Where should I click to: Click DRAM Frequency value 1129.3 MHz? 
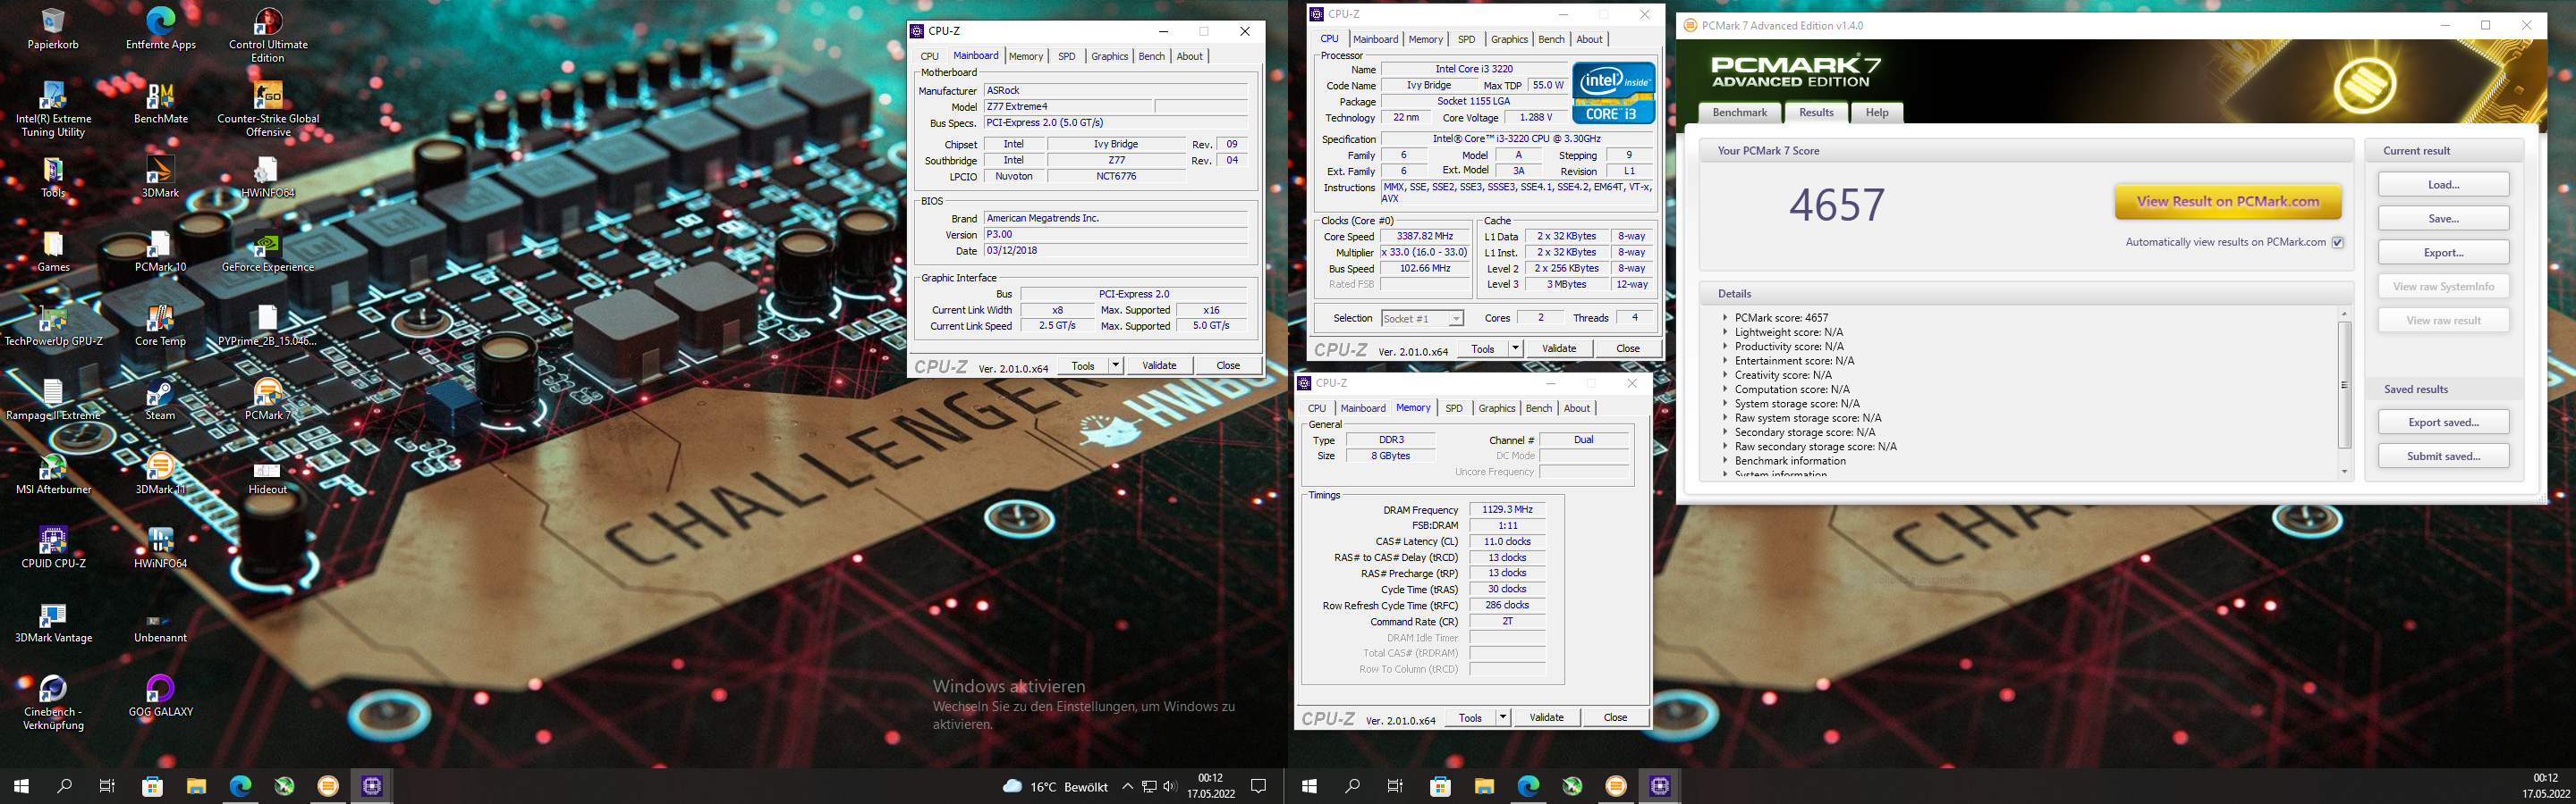[1507, 509]
